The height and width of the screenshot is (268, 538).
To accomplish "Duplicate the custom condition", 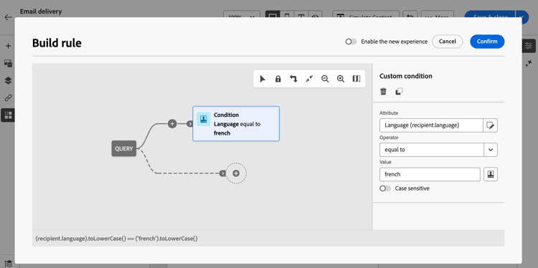I will coord(399,92).
